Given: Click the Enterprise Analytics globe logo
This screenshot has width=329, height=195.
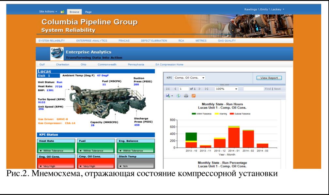Looking at the screenshot, I should pyautogui.click(x=57, y=54).
